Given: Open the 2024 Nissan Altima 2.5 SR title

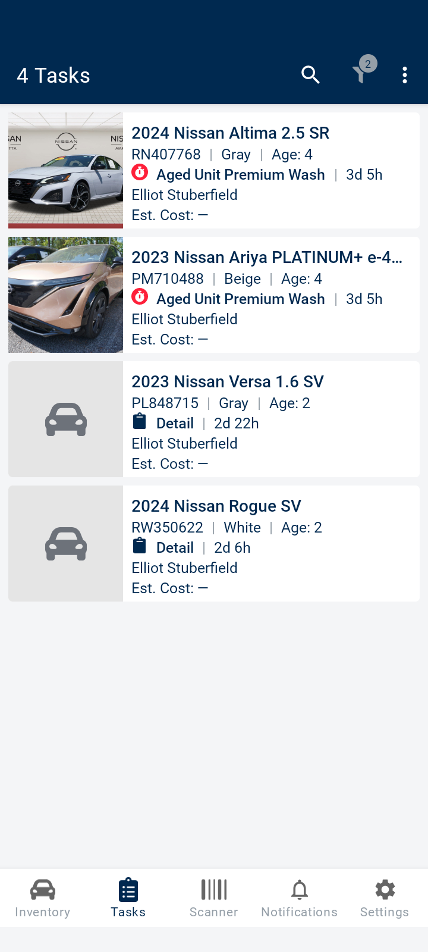Looking at the screenshot, I should 230,133.
